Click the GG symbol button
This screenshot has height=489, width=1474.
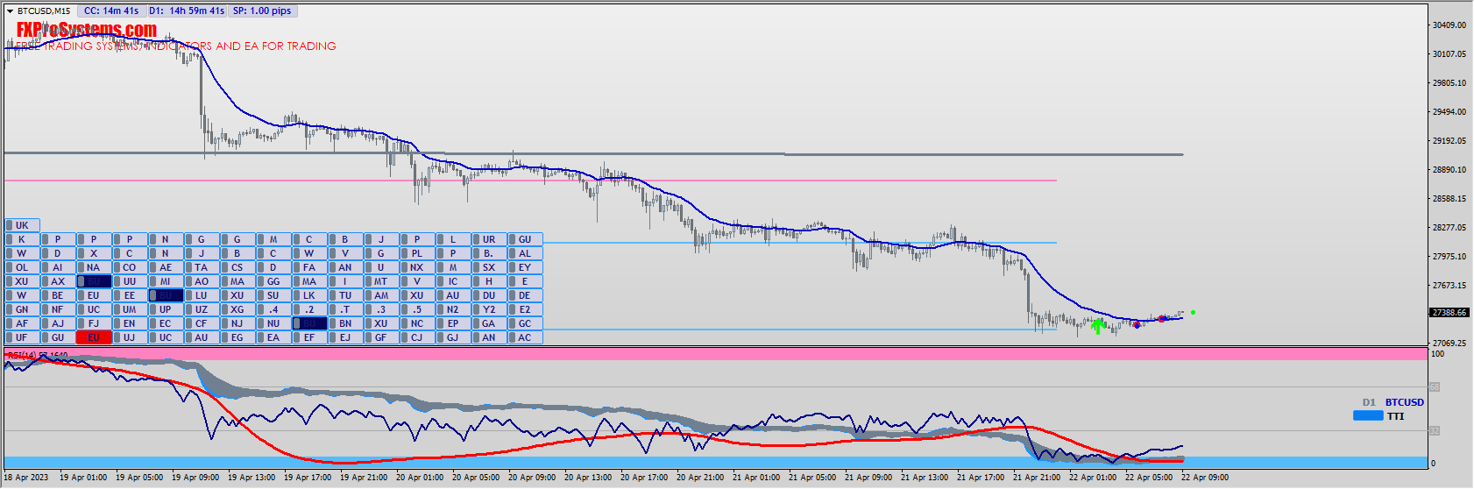(x=273, y=281)
